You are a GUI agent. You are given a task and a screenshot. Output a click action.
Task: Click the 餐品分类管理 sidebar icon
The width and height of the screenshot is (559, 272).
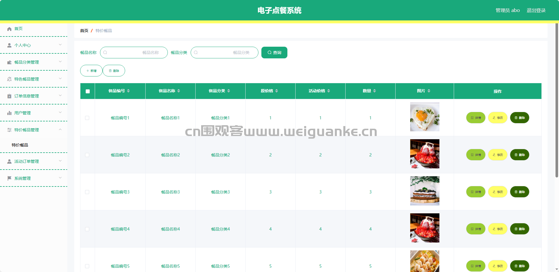pyautogui.click(x=9, y=62)
